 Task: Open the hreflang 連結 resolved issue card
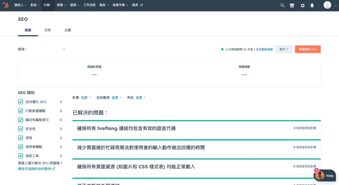coord(196,128)
